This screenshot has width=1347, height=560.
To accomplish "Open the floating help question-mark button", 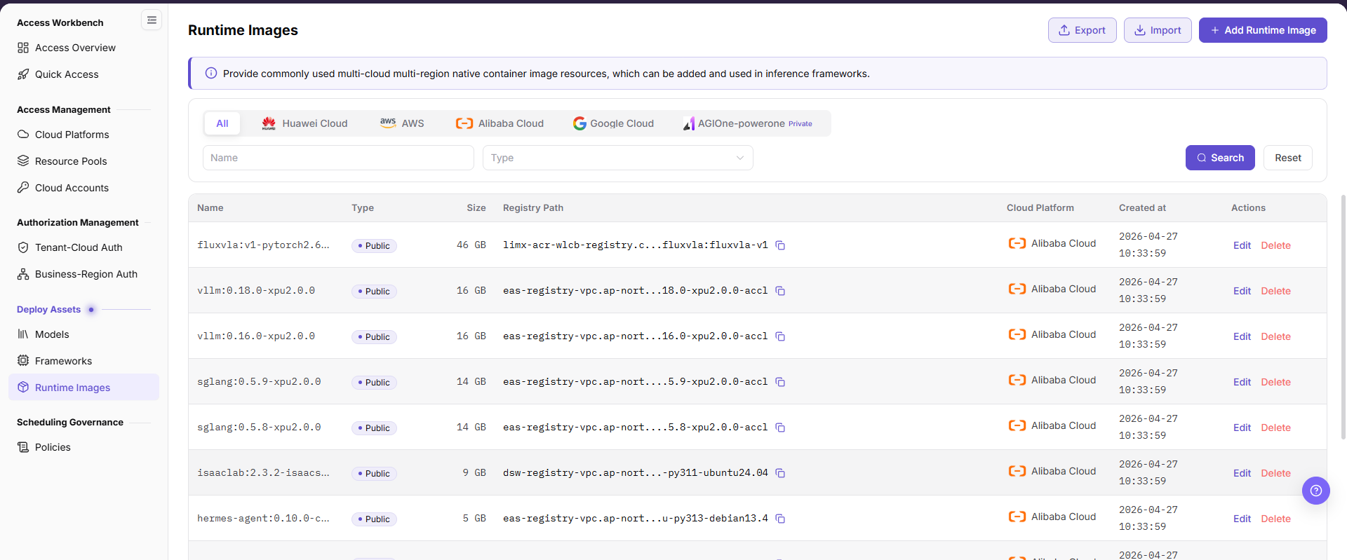I will pyautogui.click(x=1315, y=491).
